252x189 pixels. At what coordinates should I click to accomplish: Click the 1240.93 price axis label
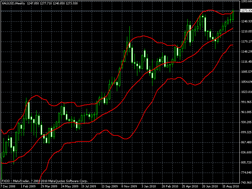pos(247,21)
